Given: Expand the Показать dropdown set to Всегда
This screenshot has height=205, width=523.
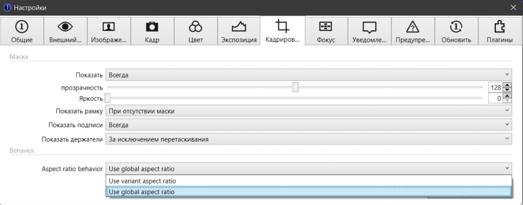Looking at the screenshot, I should pyautogui.click(x=309, y=75).
